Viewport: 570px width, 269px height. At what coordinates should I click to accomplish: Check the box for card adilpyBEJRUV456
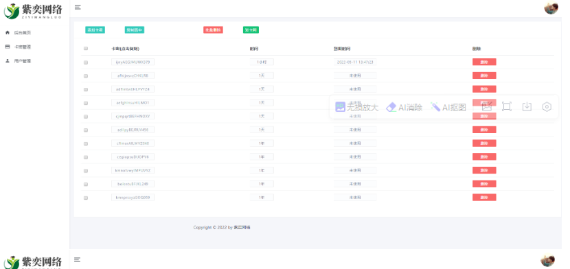point(86,130)
